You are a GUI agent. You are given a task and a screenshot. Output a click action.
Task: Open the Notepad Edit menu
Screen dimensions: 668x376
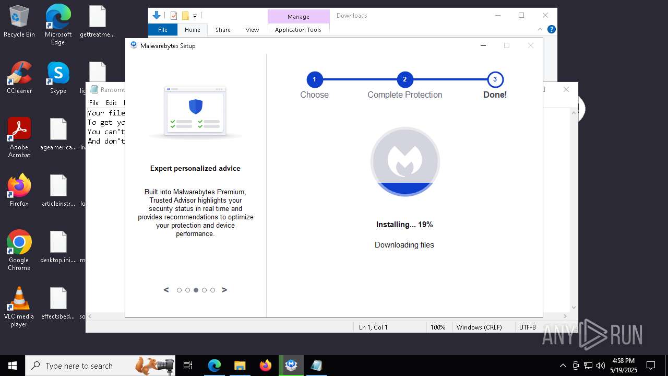coord(111,103)
